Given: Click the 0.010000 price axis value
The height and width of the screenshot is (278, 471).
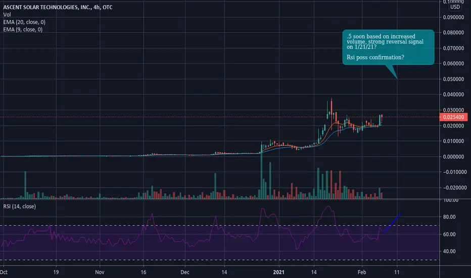Looking at the screenshot, I should coord(453,141).
